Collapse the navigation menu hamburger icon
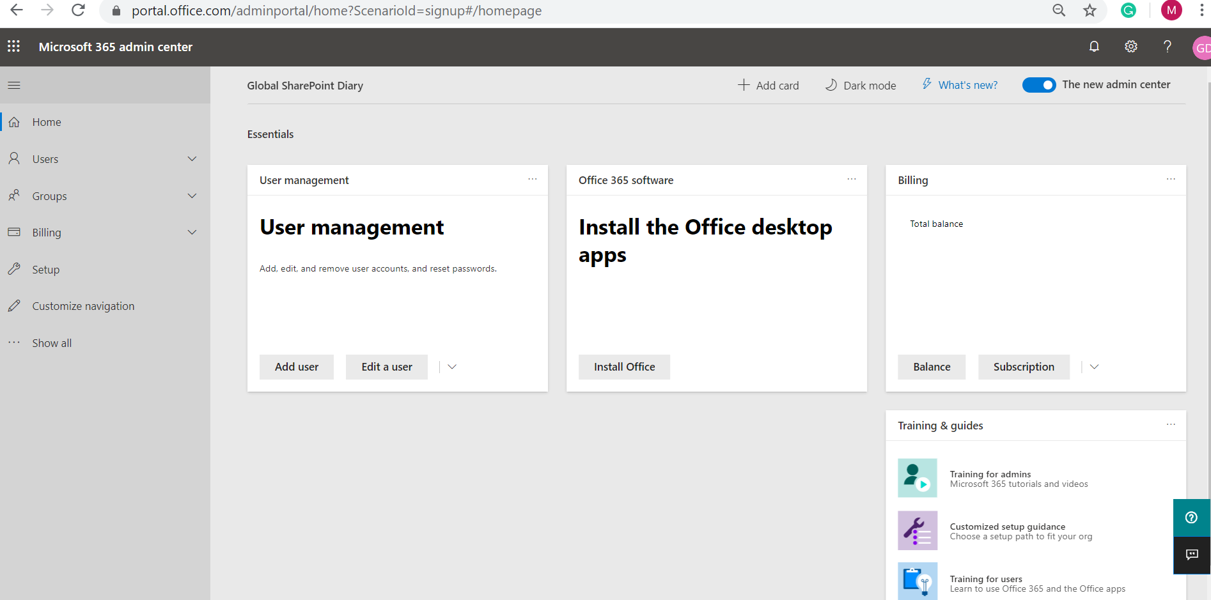The width and height of the screenshot is (1211, 600). [x=14, y=85]
